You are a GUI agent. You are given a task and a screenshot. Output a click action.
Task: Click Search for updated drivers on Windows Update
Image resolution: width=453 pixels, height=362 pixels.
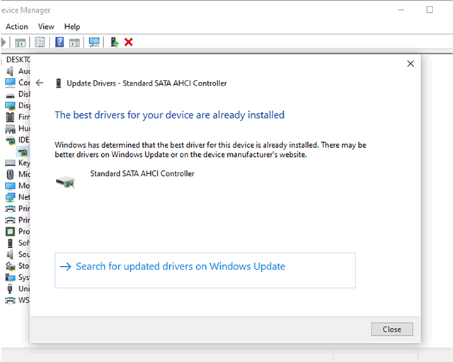[x=205, y=270]
